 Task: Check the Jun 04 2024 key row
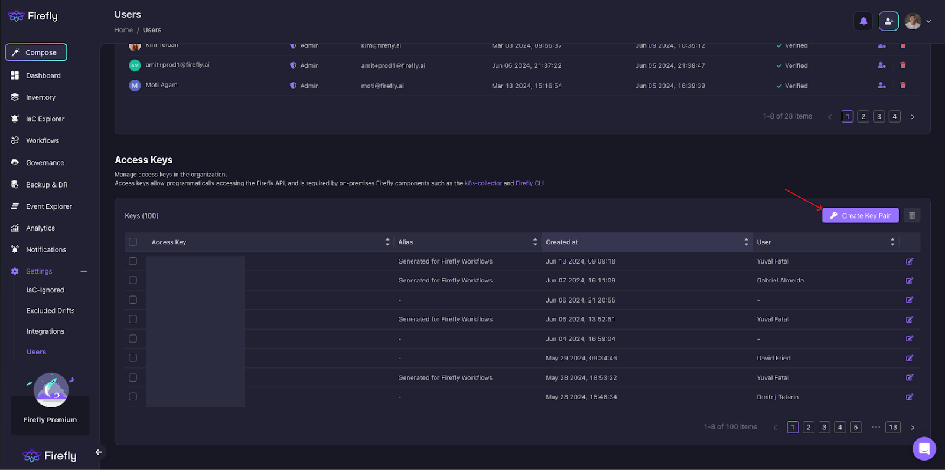tap(133, 338)
